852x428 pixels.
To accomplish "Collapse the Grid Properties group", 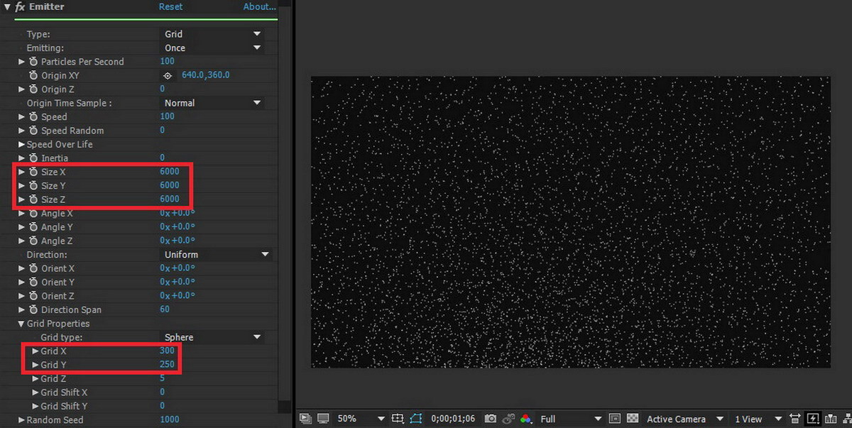I will coord(22,324).
